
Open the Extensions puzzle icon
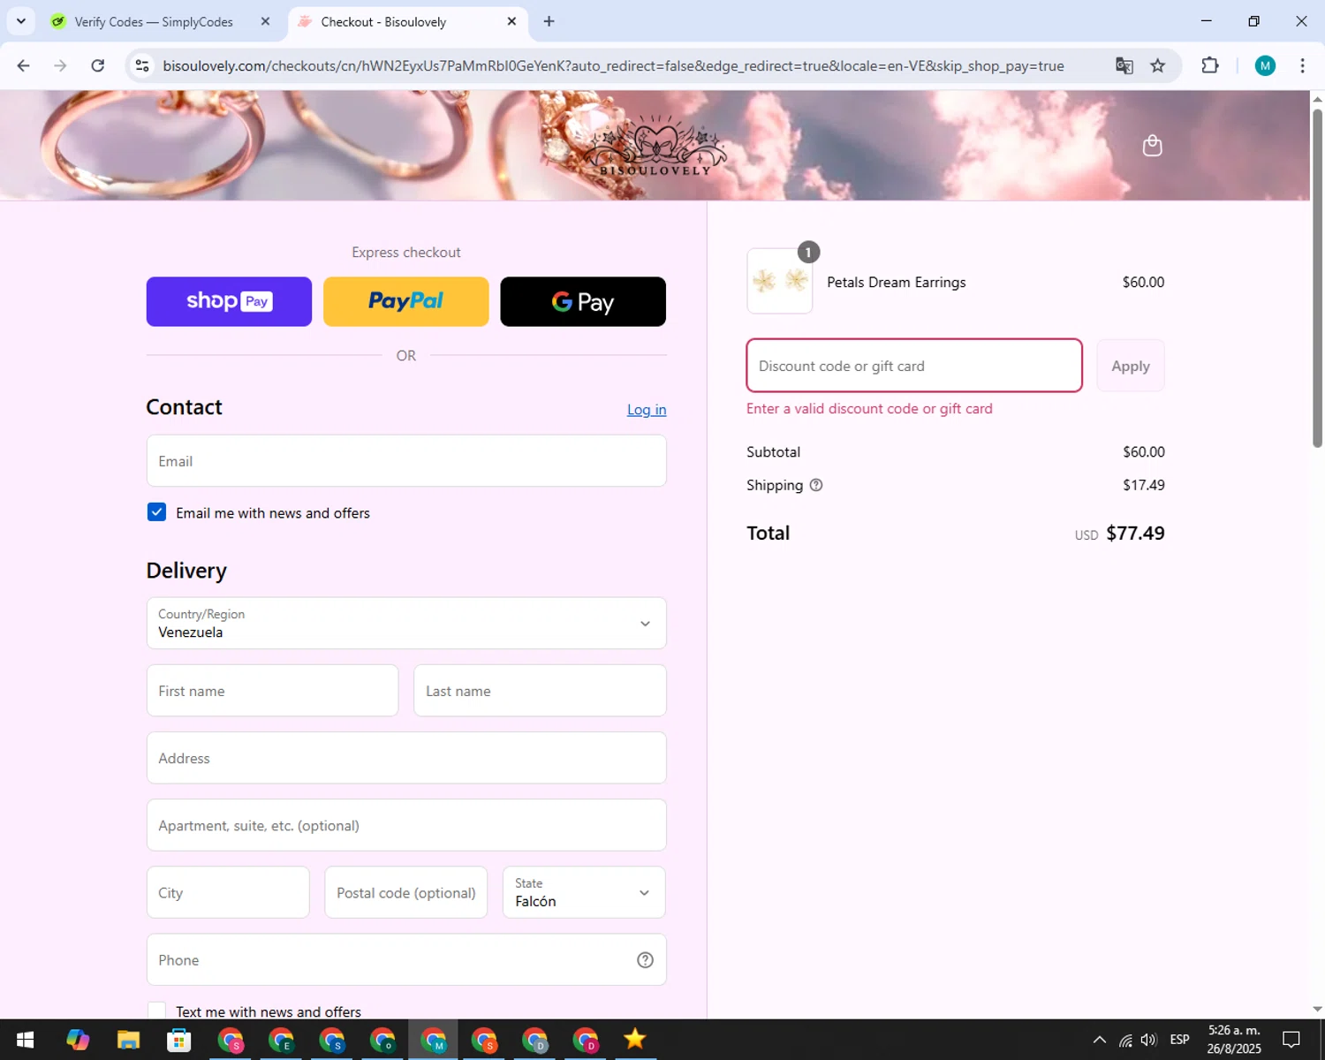(x=1210, y=65)
